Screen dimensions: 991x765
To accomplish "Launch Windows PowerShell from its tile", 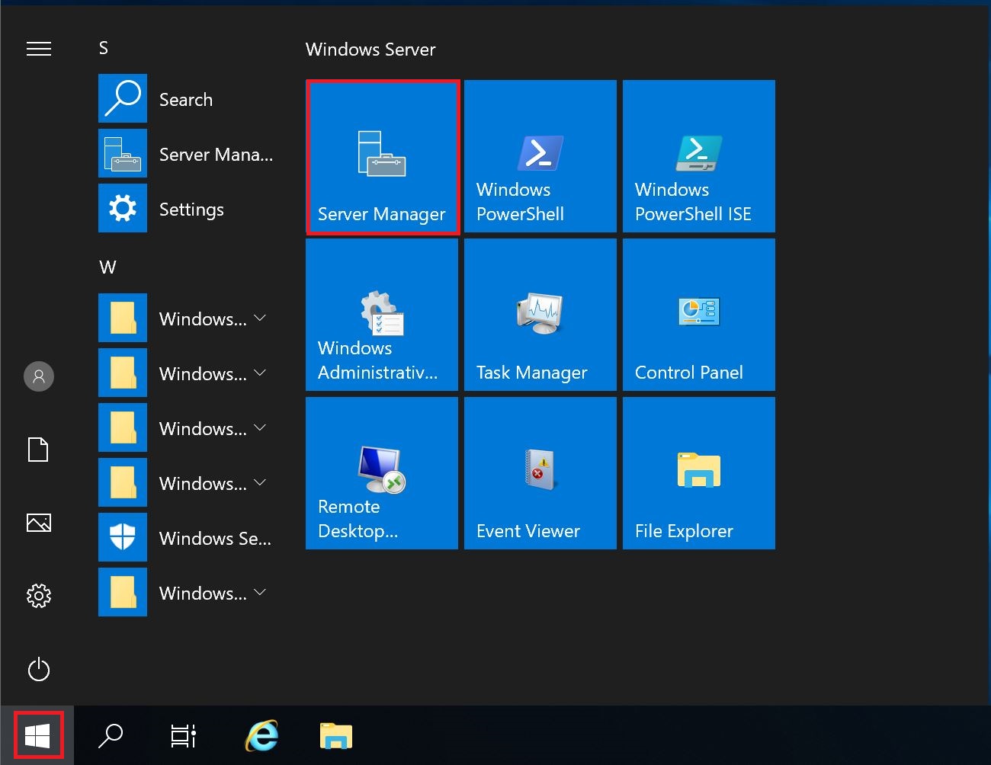I will click(x=540, y=156).
